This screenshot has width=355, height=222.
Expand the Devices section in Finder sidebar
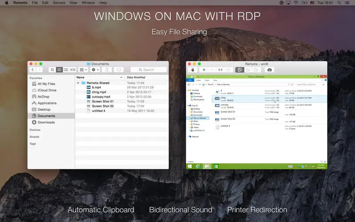pyautogui.click(x=35, y=130)
